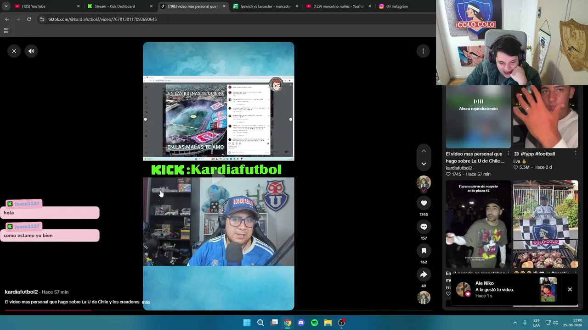This screenshot has height=330, width=588.
Task: Open the kardiafutbol2 author link in recommendations
Action: (459, 168)
